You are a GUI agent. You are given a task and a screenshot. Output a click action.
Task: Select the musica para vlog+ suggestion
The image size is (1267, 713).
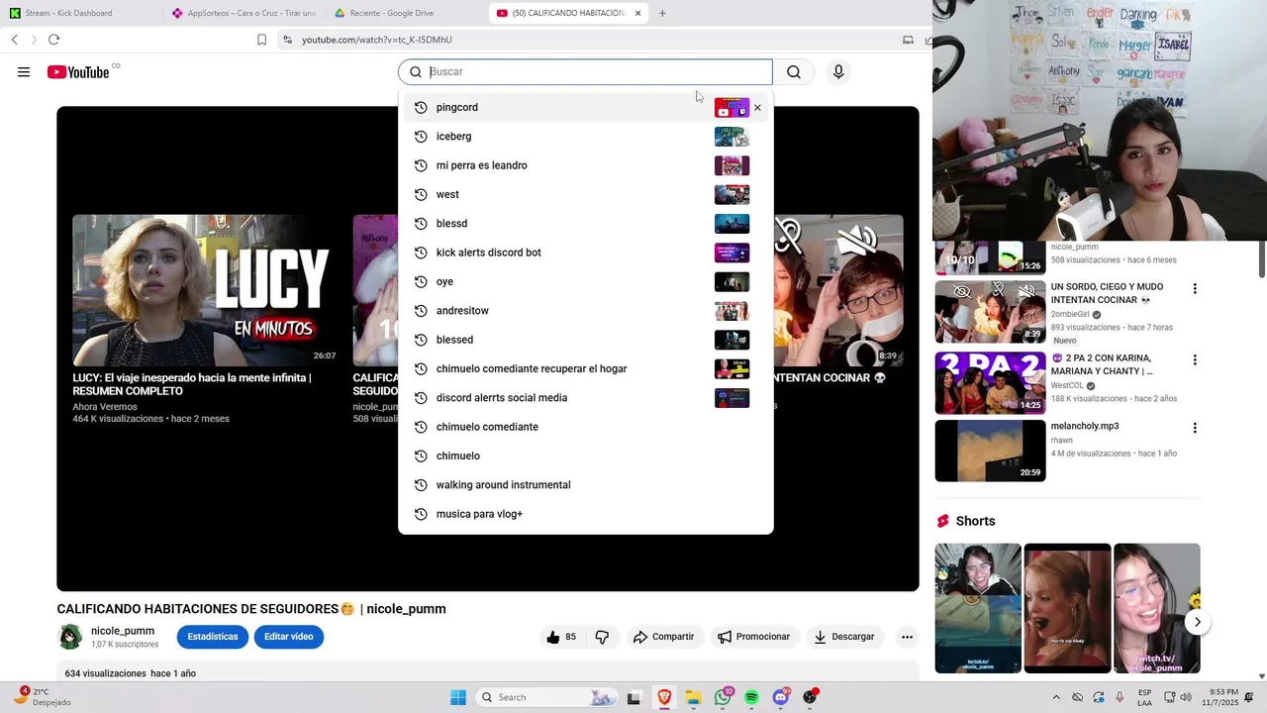tap(585, 514)
